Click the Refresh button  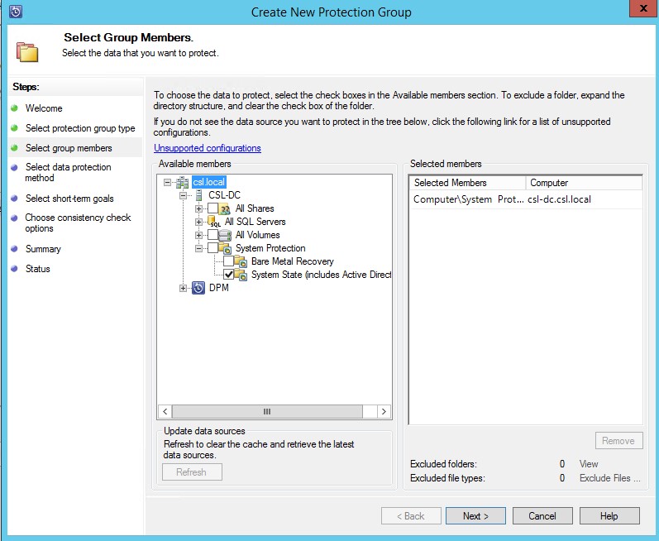click(192, 472)
